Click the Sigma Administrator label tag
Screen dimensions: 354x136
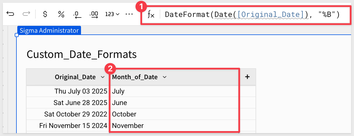click(49, 30)
